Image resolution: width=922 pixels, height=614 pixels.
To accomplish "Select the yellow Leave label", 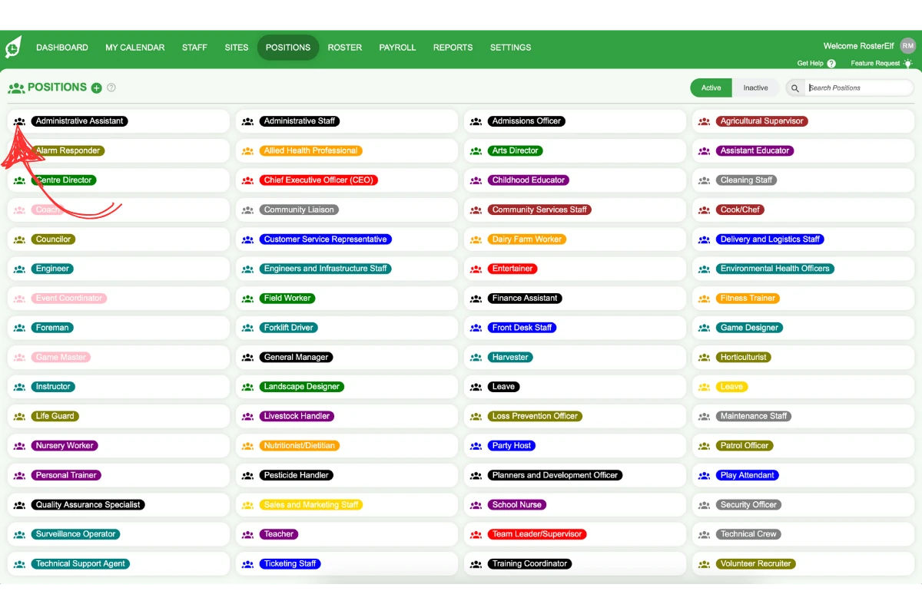I will pyautogui.click(x=731, y=387).
